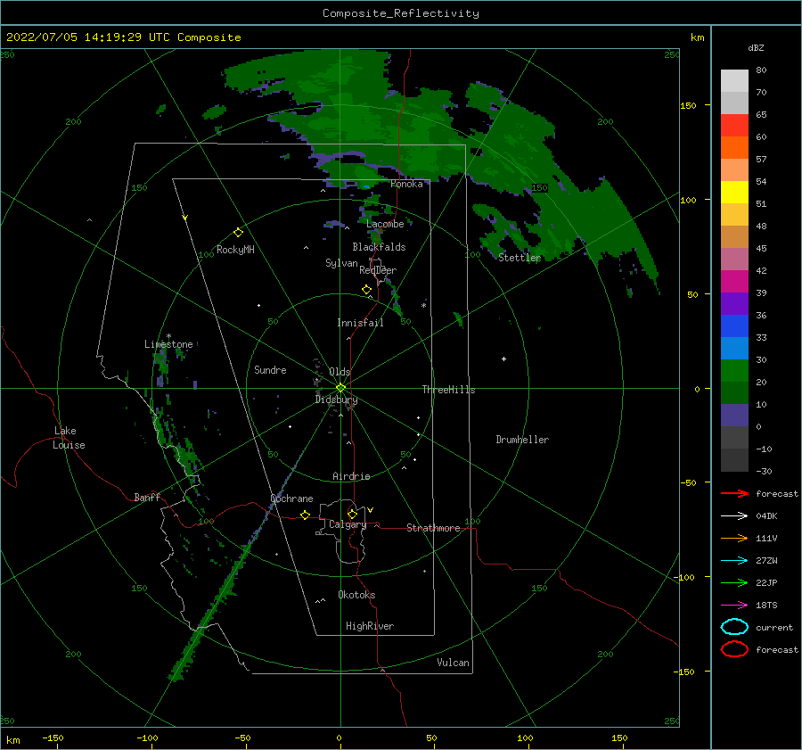802x750 pixels.
Task: Click the asterisk marker above Limestone
Action: point(168,336)
